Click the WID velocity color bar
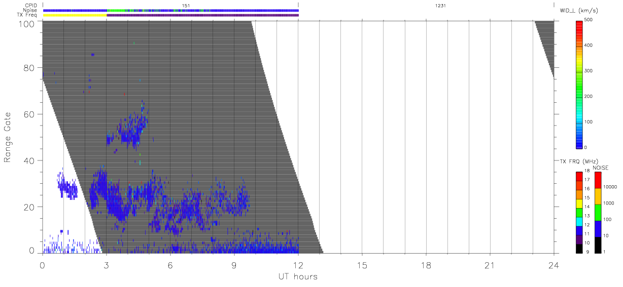The height and width of the screenshot is (287, 623). point(579,84)
